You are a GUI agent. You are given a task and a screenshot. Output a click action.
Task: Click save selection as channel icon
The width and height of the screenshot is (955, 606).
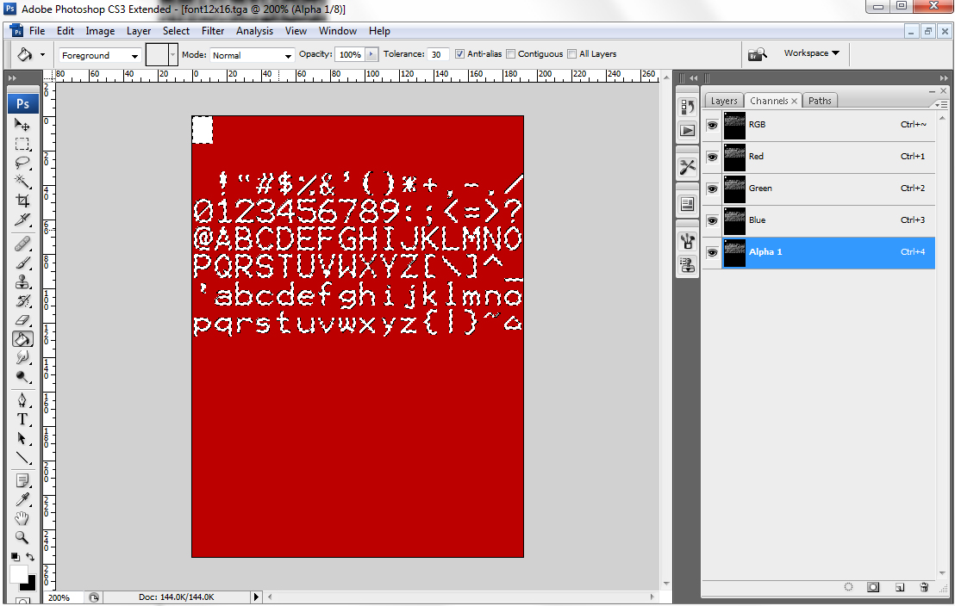(x=873, y=587)
